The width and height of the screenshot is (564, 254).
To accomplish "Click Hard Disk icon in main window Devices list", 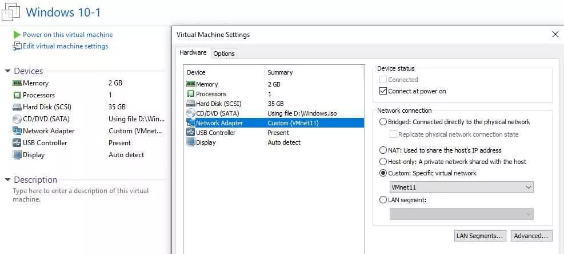I will [17, 107].
